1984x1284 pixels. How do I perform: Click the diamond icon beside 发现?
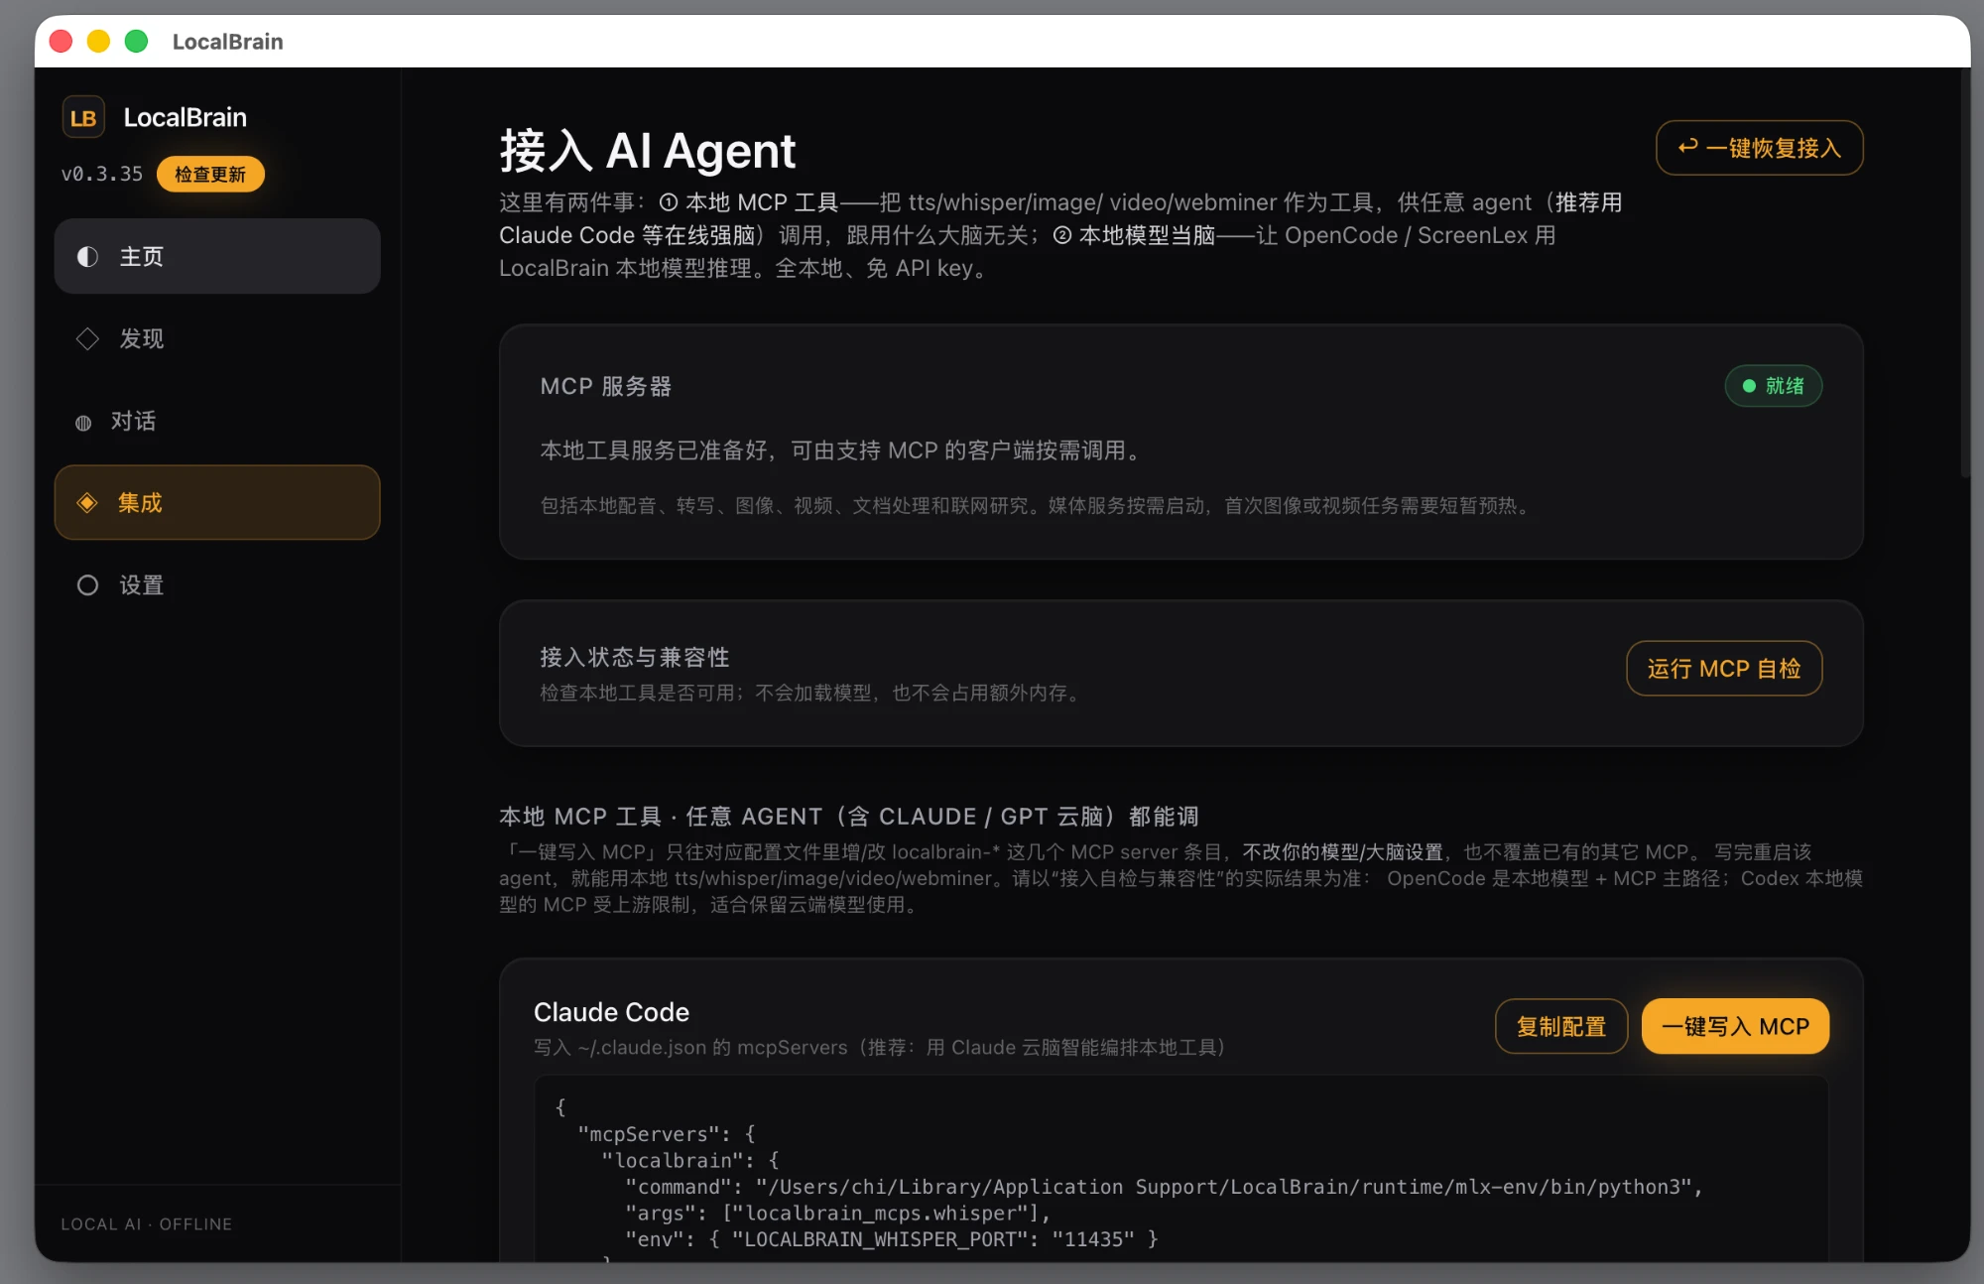87,338
